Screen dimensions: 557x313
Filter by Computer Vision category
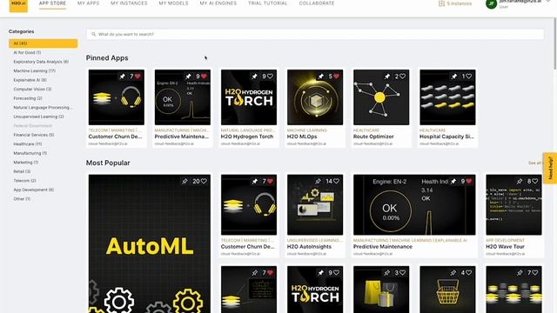pos(32,89)
